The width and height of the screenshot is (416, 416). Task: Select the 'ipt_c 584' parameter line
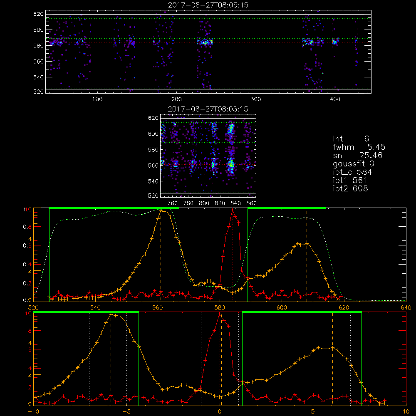coord(353,172)
